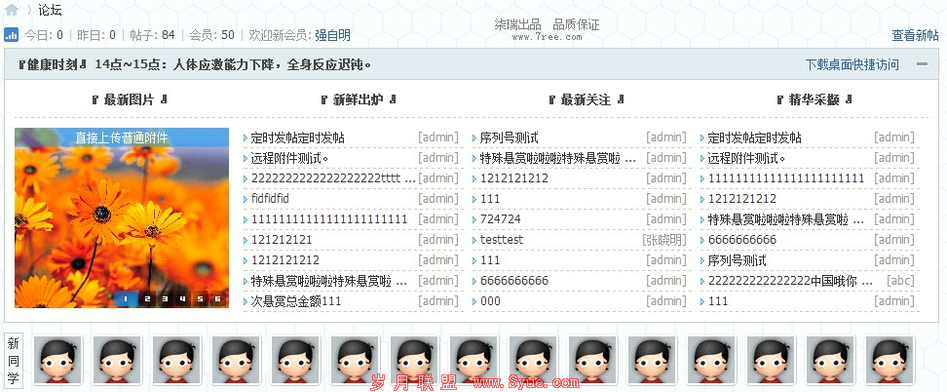Open 1212121212 in 新鲜出炉 column
Image resolution: width=947 pixels, height=392 pixels.
coord(285,260)
